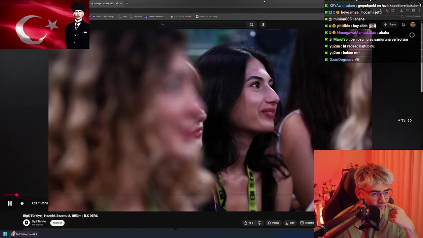The height and width of the screenshot is (238, 423).
Task: Open a new browser tab with plus
Action: 127,3
